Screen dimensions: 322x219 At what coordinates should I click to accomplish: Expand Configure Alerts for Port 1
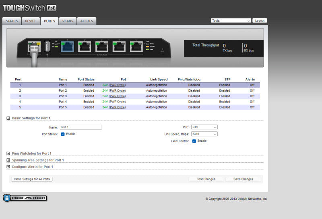click(x=8, y=167)
